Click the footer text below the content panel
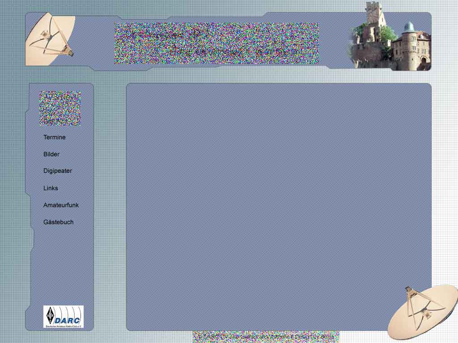This screenshot has width=458, height=343. pos(266,336)
